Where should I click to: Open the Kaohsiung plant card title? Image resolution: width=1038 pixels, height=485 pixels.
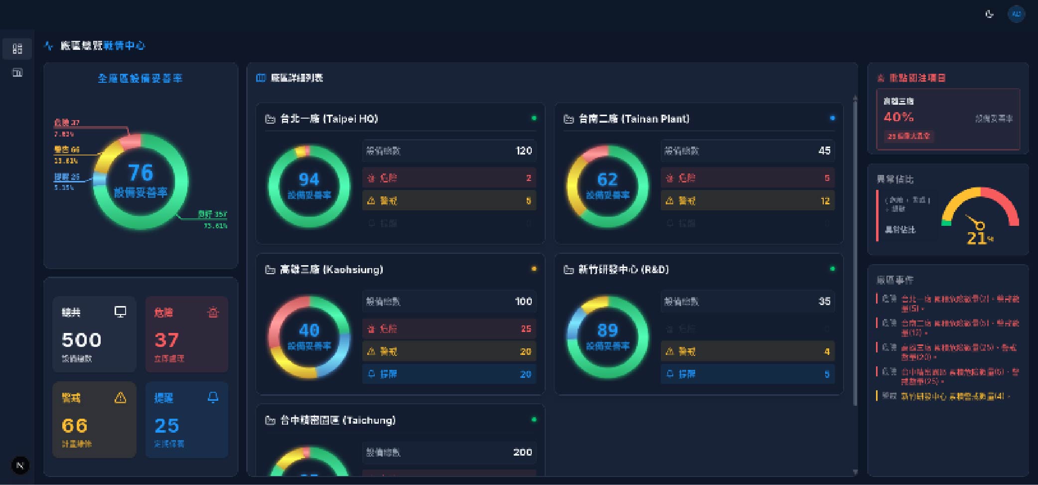click(331, 270)
